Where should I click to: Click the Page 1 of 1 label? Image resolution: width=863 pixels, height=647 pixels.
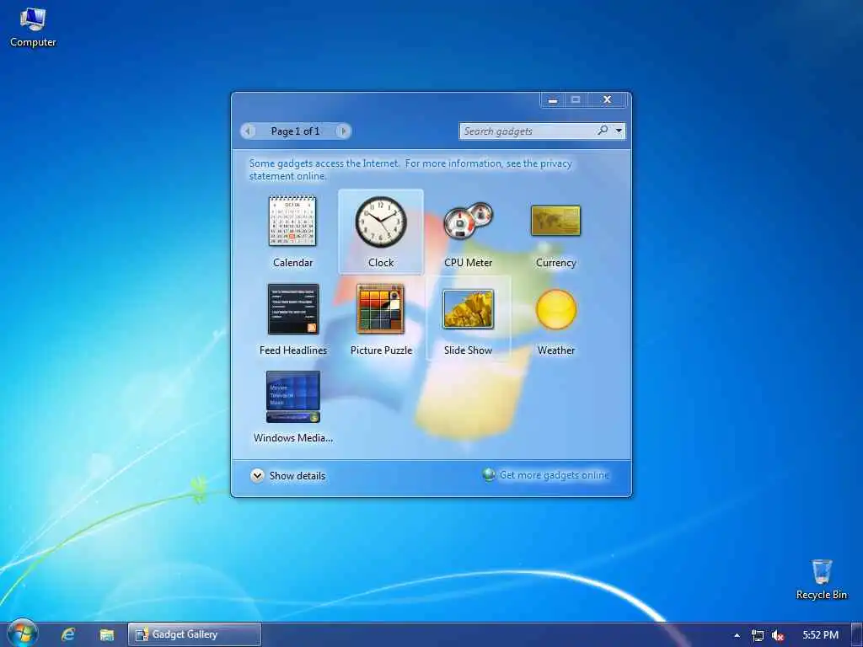coord(295,131)
